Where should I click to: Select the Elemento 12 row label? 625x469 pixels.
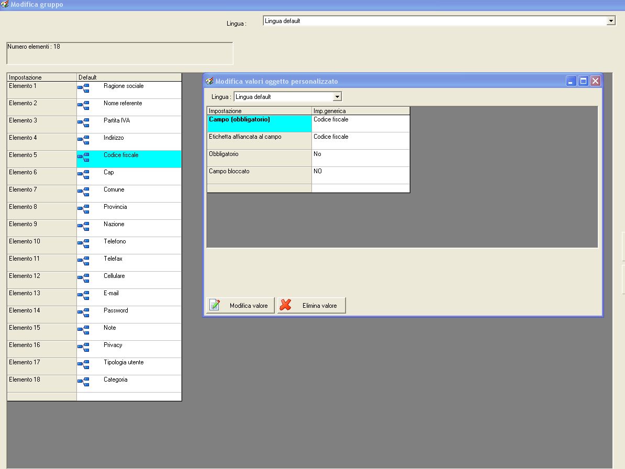pyautogui.click(x=42, y=280)
